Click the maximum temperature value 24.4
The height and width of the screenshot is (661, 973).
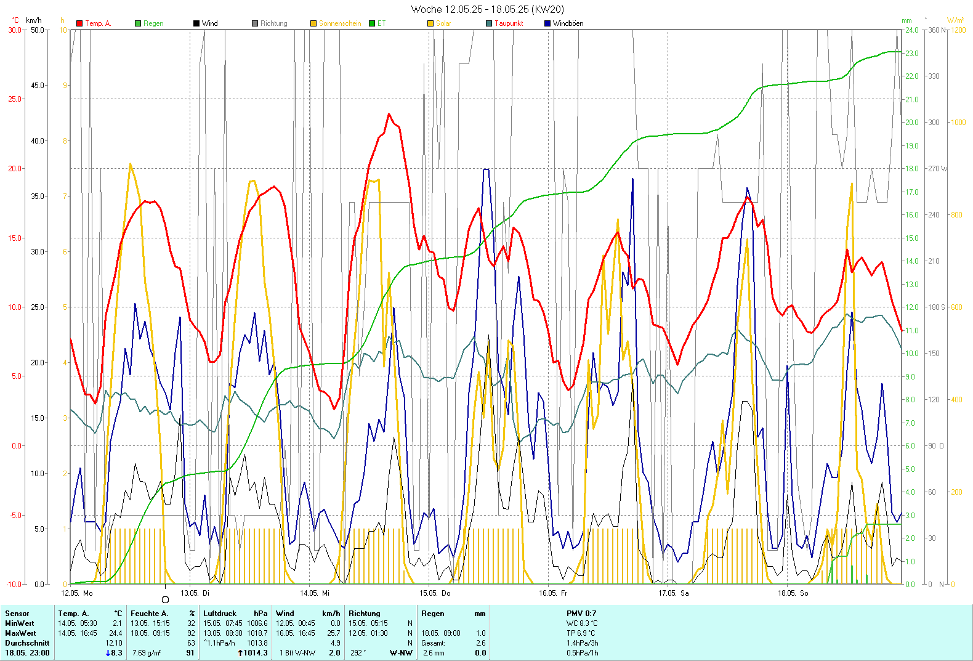(115, 633)
